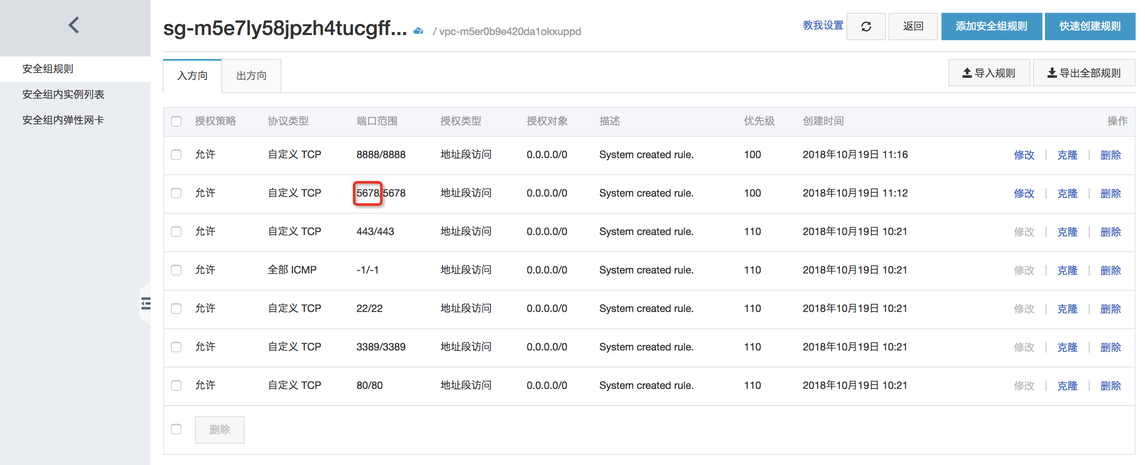The width and height of the screenshot is (1145, 465).
Task: Open 安全组内实例列表 in sidebar
Action: pyautogui.click(x=63, y=94)
